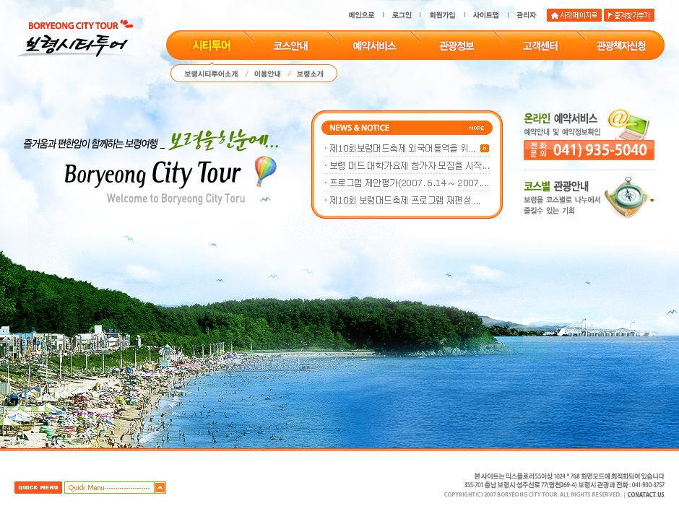Image resolution: width=679 pixels, height=524 pixels.
Task: Click the flag icon in 즐겨찾기추가
Action: [610, 15]
